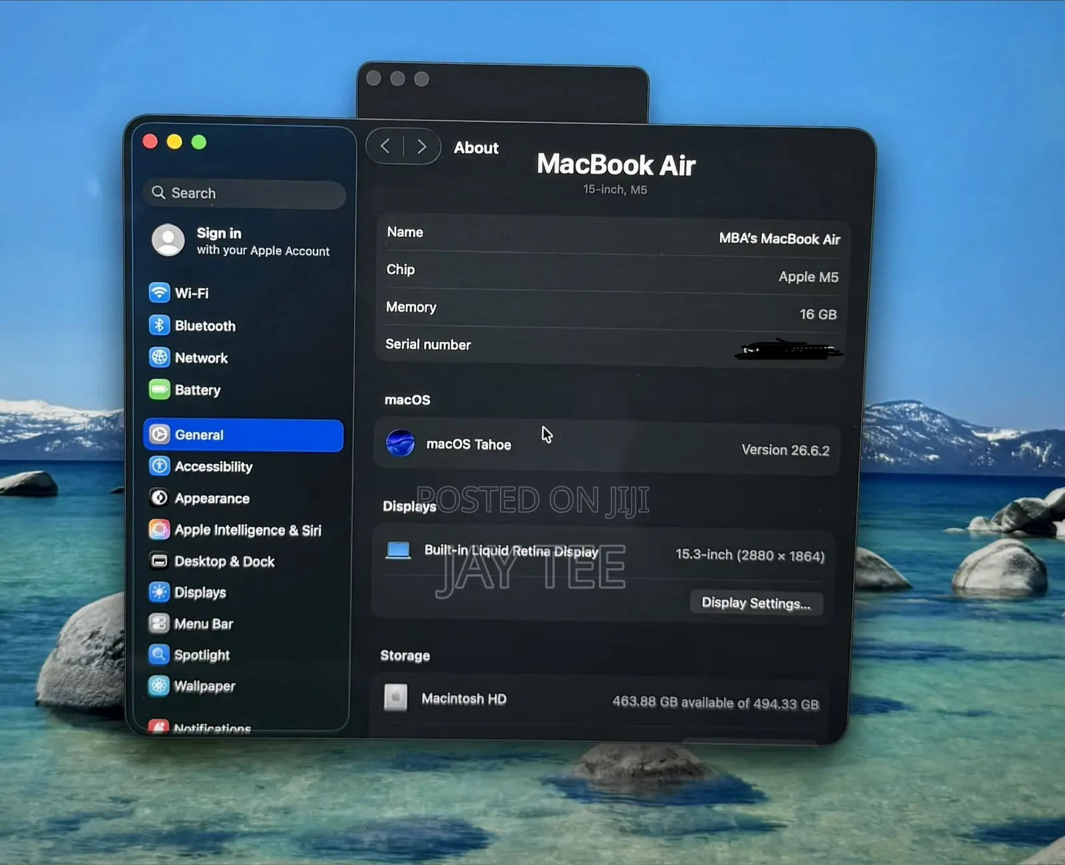The width and height of the screenshot is (1065, 865).
Task: Click the Name row label
Action: 405,232
